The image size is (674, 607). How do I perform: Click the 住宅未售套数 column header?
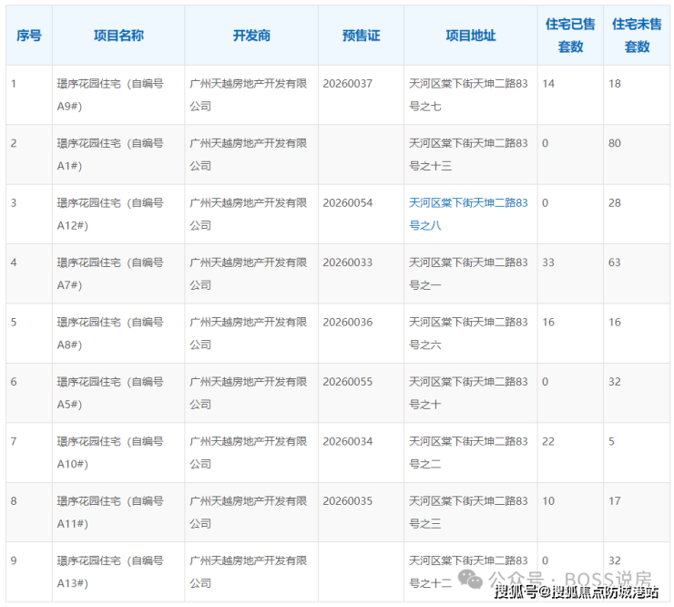(637, 36)
